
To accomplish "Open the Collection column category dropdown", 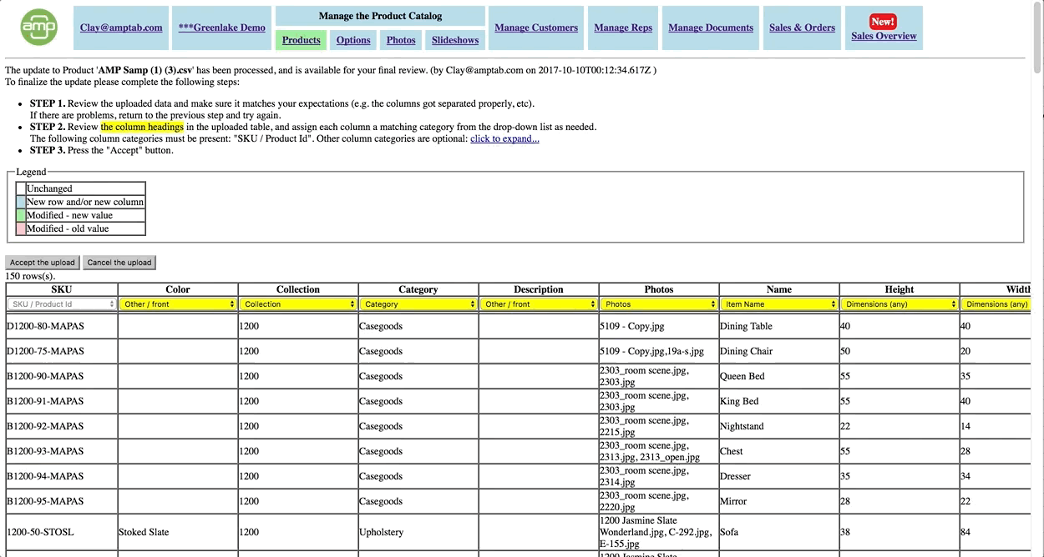I will tap(298, 304).
